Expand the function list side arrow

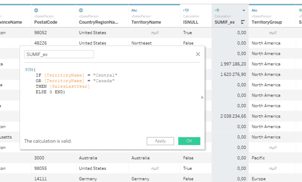pyautogui.click(x=203, y=97)
